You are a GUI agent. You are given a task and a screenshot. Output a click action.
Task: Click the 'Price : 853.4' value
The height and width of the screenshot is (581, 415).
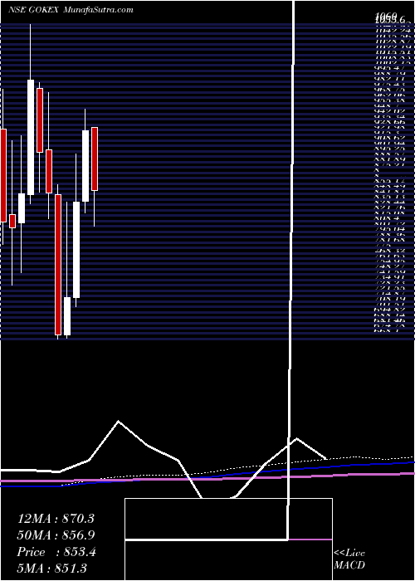pyautogui.click(x=56, y=552)
